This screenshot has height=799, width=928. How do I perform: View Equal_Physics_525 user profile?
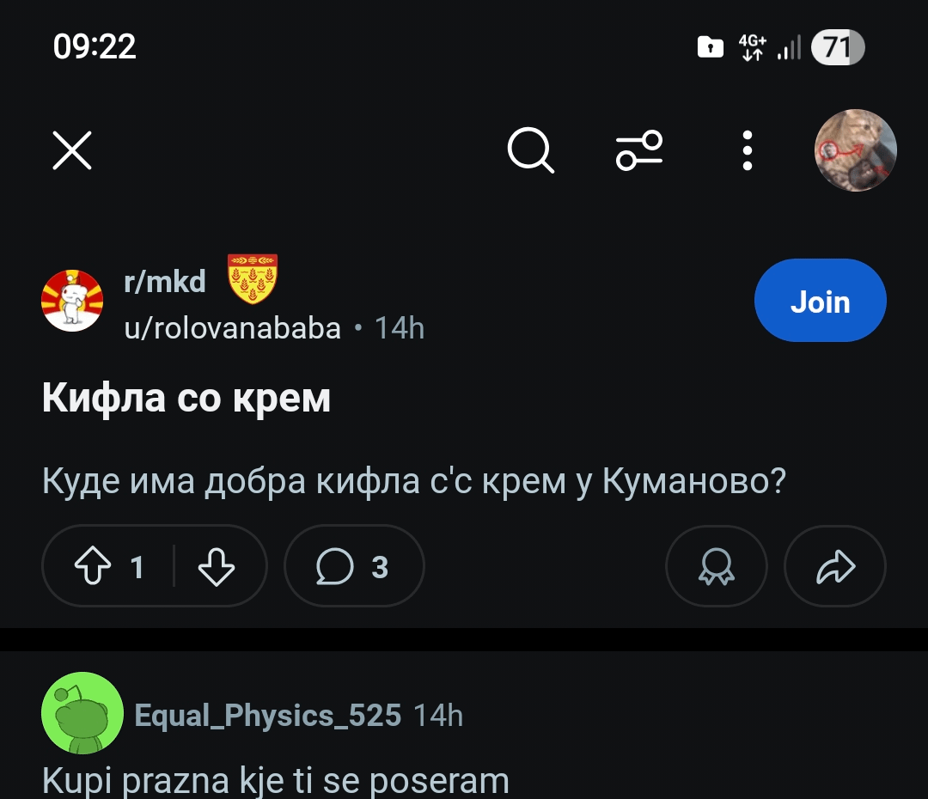click(268, 716)
